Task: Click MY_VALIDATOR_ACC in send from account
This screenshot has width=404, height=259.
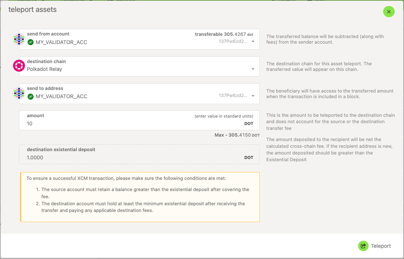Action: [x=61, y=42]
